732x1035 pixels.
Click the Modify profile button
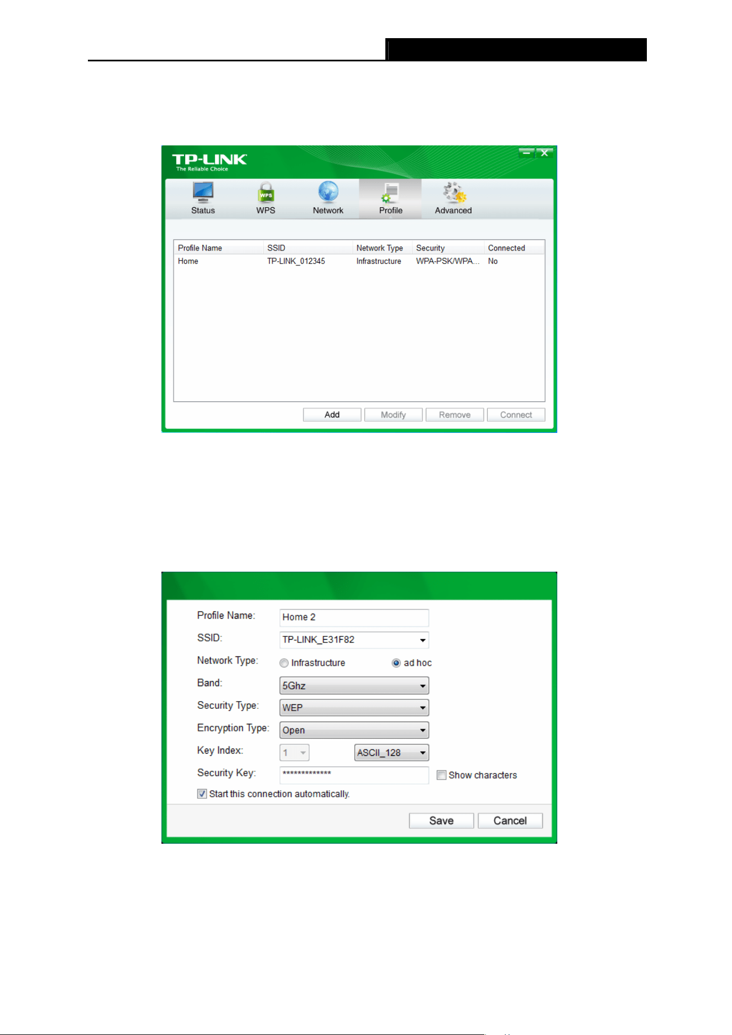(394, 415)
